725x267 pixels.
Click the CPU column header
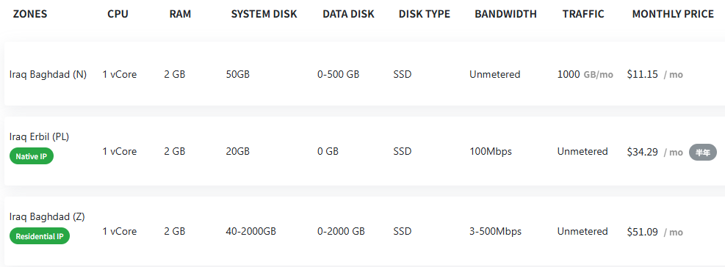[118, 14]
